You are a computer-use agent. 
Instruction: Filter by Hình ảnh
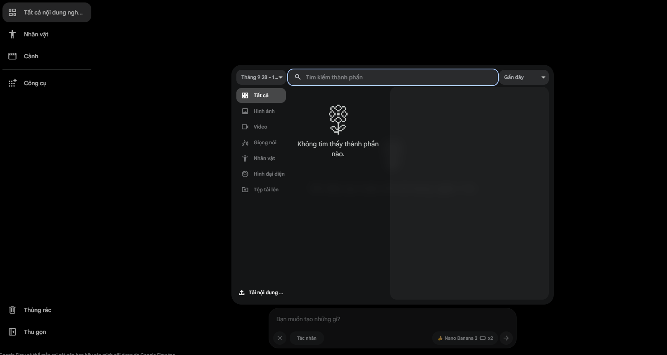point(261,111)
